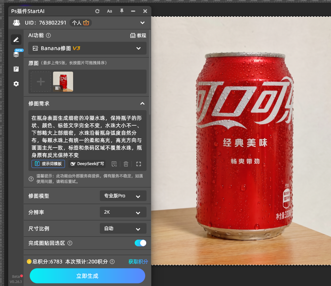Open the layers sidebar icon marked NEW
The width and height of the screenshot is (331, 286).
point(16,54)
